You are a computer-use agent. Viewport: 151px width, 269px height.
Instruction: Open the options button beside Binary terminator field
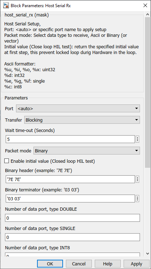click(x=137, y=199)
